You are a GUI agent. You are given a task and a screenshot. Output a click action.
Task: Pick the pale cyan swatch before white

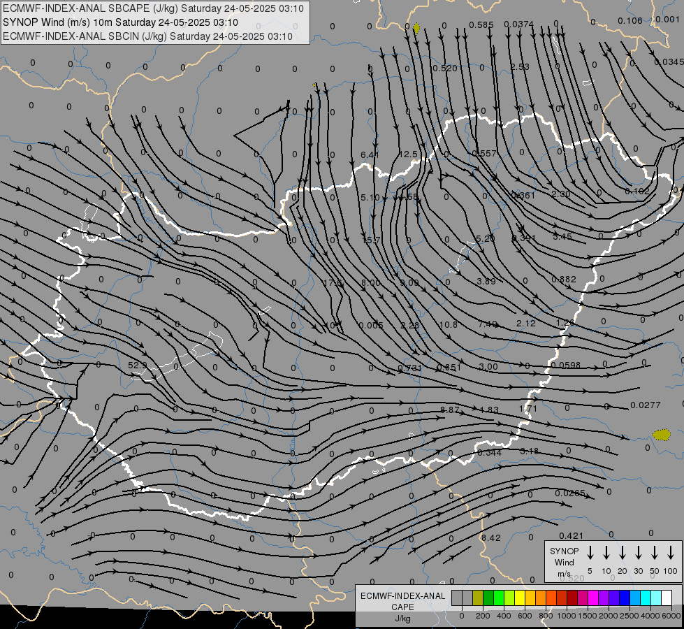656,598
